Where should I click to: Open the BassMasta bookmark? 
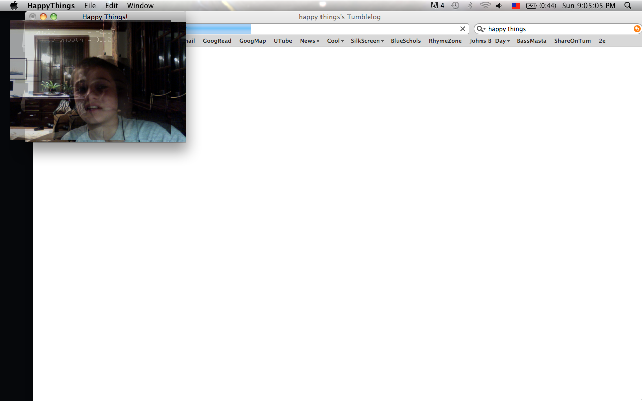pyautogui.click(x=532, y=41)
